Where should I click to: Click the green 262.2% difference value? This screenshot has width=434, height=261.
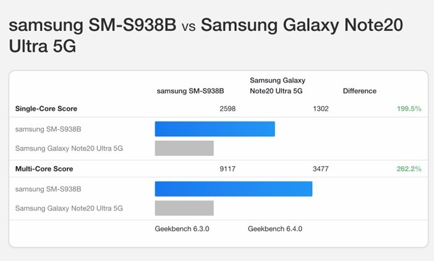pyautogui.click(x=409, y=168)
